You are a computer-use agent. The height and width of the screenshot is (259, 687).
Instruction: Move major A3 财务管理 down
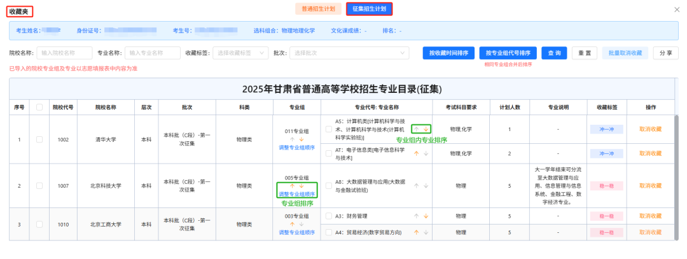pyautogui.click(x=426, y=216)
